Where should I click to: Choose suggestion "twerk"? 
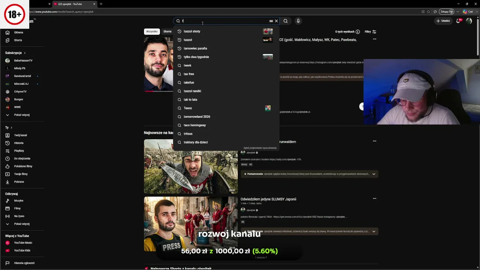[226, 65]
